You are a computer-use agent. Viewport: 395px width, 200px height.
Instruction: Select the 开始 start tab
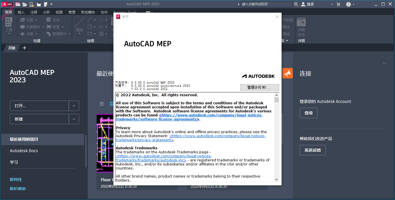click(x=12, y=48)
